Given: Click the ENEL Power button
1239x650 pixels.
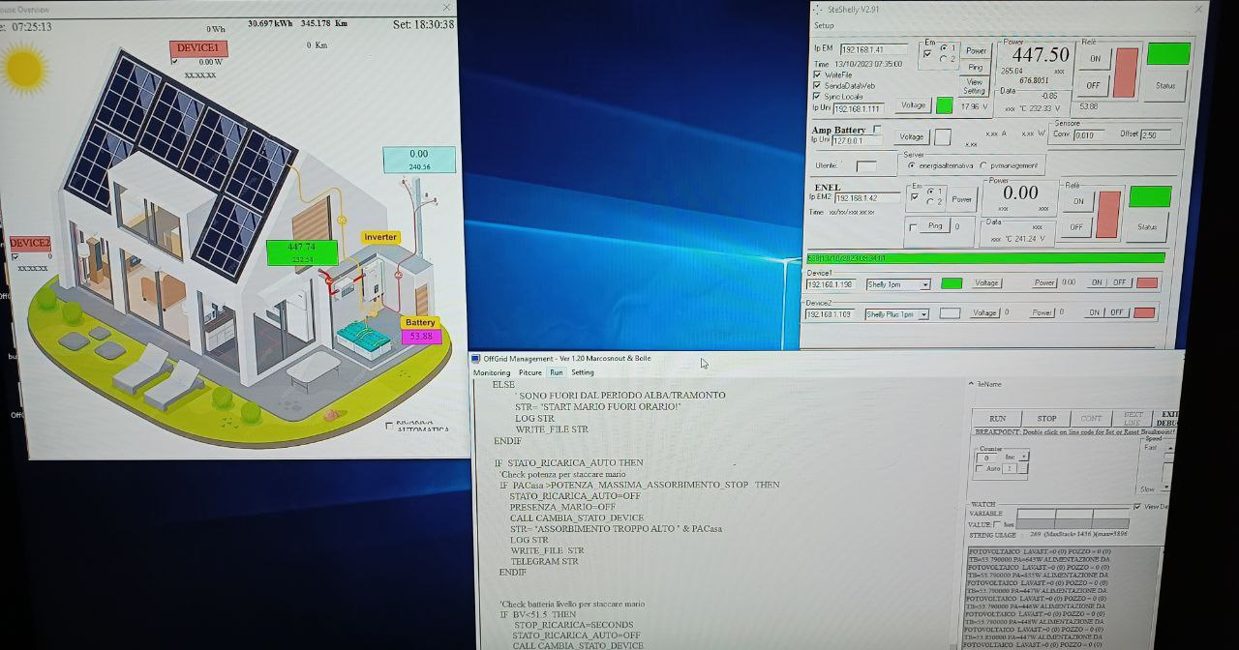Looking at the screenshot, I should point(961,199).
